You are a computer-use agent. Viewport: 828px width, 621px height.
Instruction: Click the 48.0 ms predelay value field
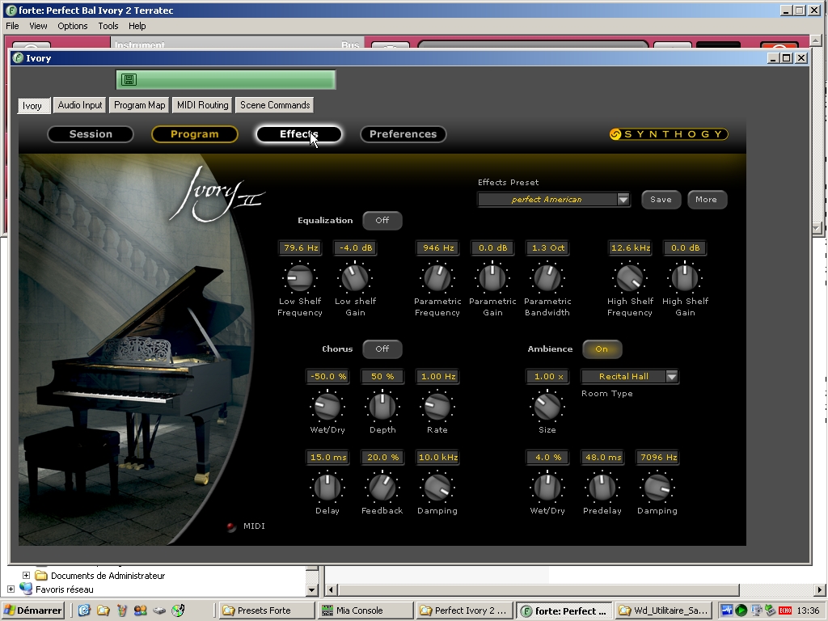[x=603, y=458]
